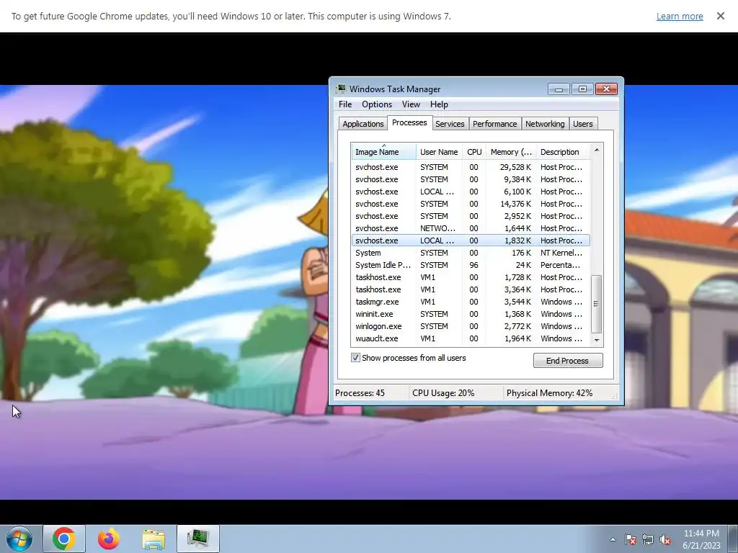Click the CPU Usage: 20% status entry
This screenshot has height=553, width=738.
pos(443,393)
